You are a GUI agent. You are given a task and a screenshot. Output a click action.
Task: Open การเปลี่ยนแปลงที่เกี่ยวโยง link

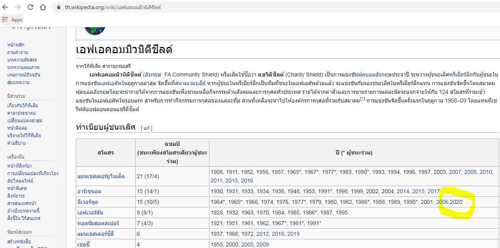[33, 173]
